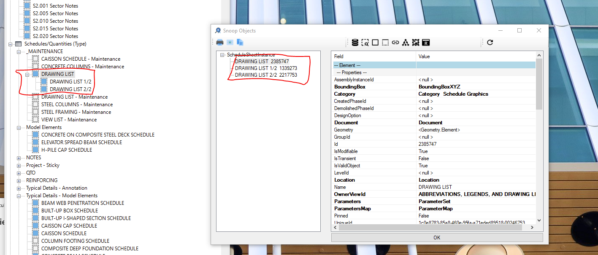The height and width of the screenshot is (255, 598).
Task: Expand the REINFORCING category
Action: coord(19,180)
